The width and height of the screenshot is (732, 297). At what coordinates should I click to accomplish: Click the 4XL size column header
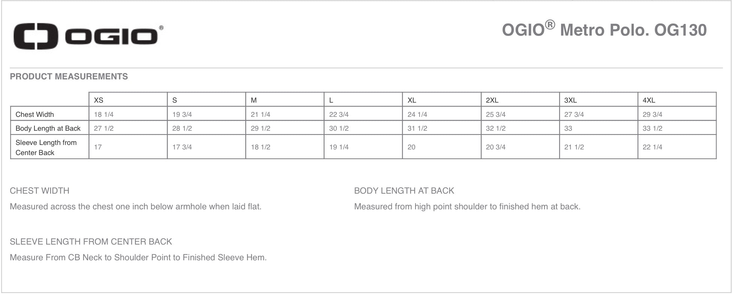(649, 100)
